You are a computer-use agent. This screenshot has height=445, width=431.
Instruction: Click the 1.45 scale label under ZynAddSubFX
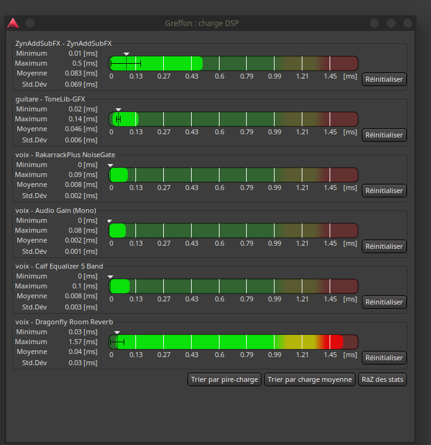[330, 76]
